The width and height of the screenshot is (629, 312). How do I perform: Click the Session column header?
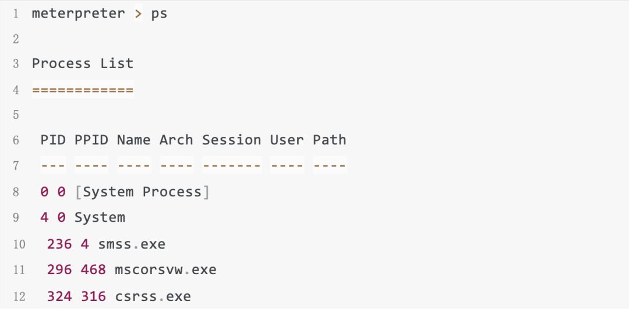point(232,140)
